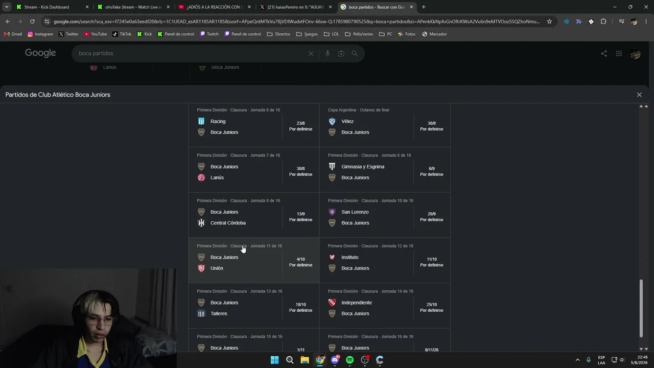The height and width of the screenshot is (368, 654).
Task: Open the Gmail bookmark
Action: pos(13,34)
